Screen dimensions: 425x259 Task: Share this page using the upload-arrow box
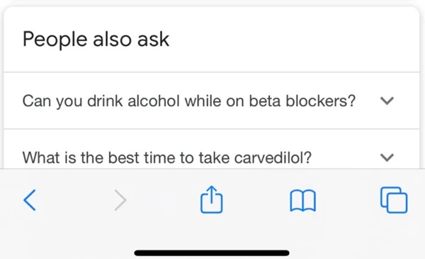(211, 199)
